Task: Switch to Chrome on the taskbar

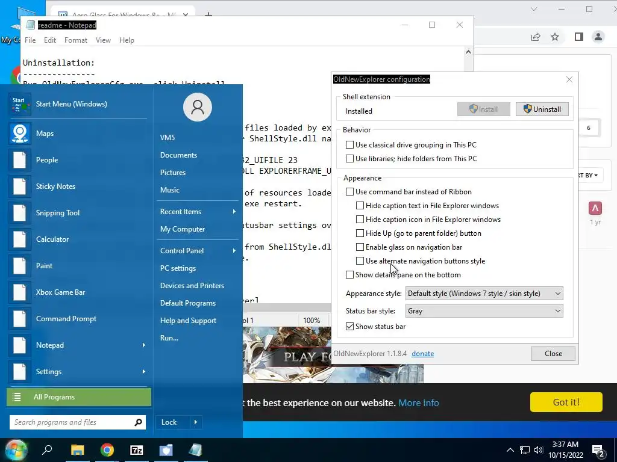Action: (107, 450)
